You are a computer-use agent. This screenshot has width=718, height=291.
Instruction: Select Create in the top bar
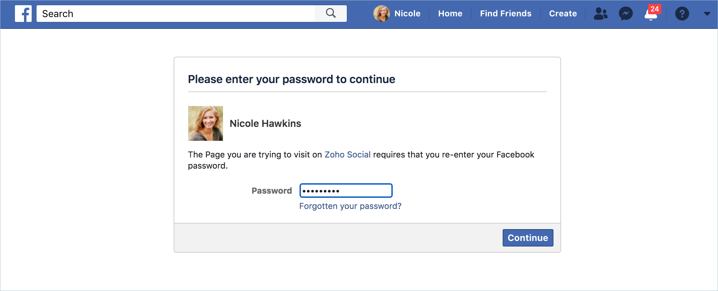[563, 14]
